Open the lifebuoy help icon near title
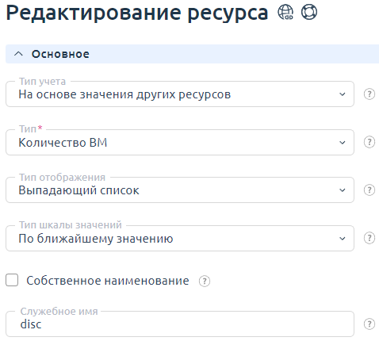 [x=309, y=12]
